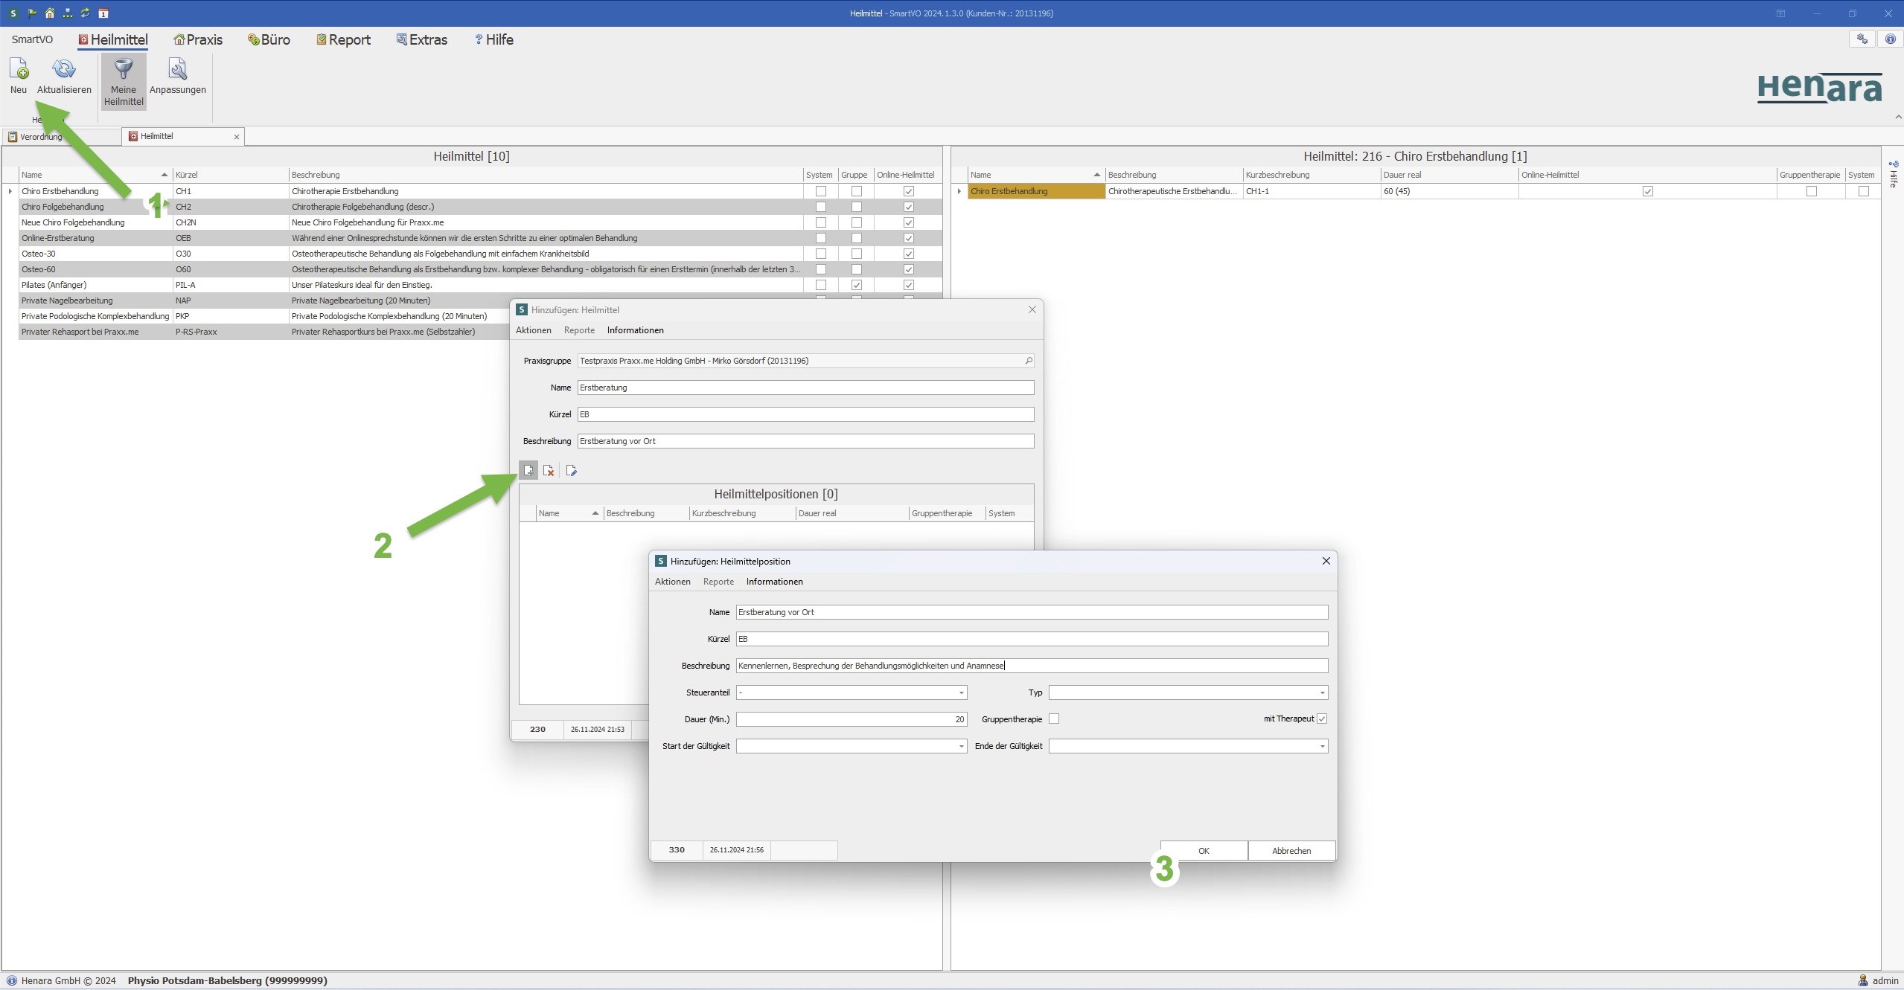Image resolution: width=1904 pixels, height=990 pixels.
Task: Uncheck the mit Therapeut checkbox
Action: click(x=1322, y=719)
